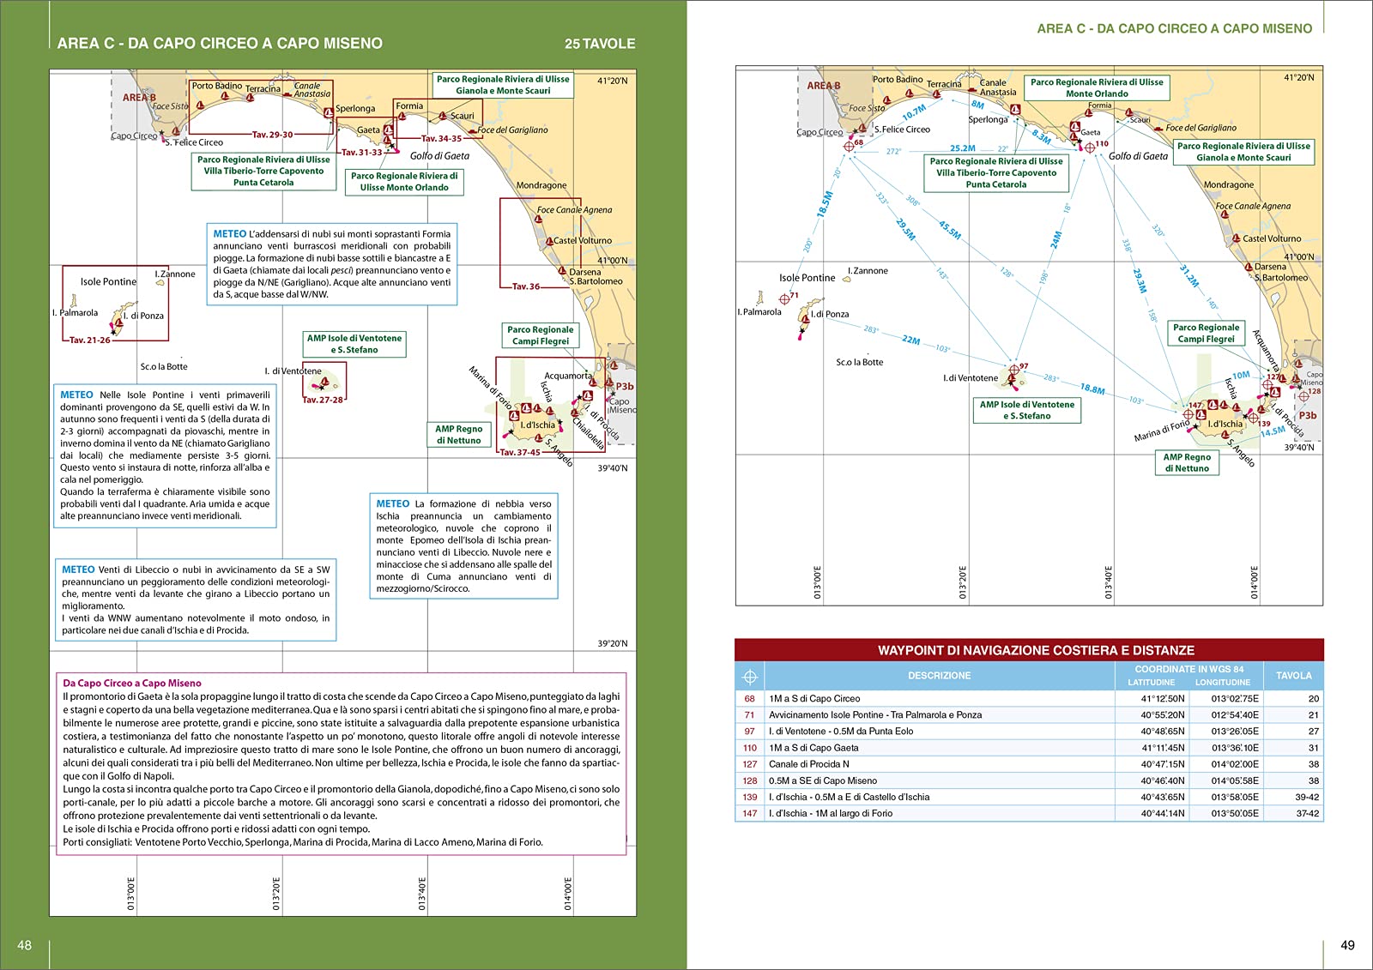This screenshot has width=1373, height=970.
Task: Click the tavola value '39-42'
Action: click(x=1307, y=797)
